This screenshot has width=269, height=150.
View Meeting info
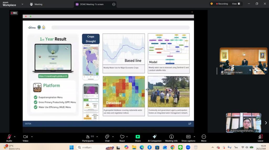pos(171,137)
